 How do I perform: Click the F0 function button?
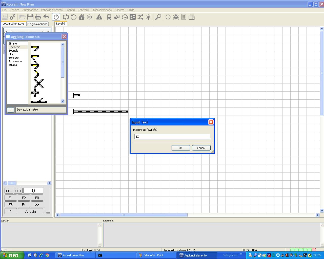click(37, 198)
